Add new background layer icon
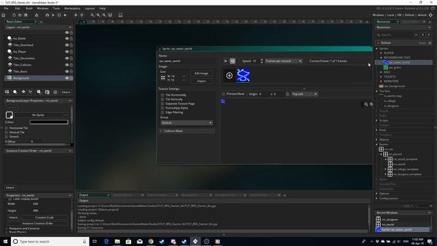This screenshot has width=437, height=246. [7, 92]
